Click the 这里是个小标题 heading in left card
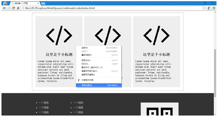The width and height of the screenshot is (218, 117). click(x=59, y=54)
